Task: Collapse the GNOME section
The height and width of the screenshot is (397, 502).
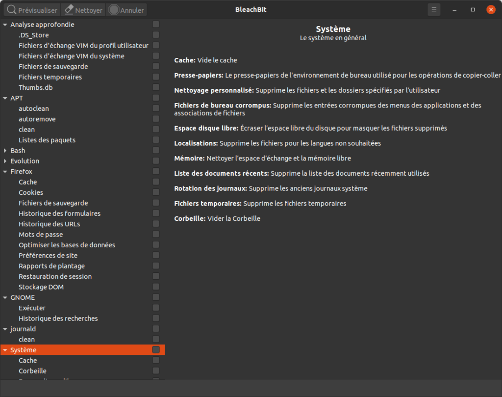Action: click(x=5, y=297)
